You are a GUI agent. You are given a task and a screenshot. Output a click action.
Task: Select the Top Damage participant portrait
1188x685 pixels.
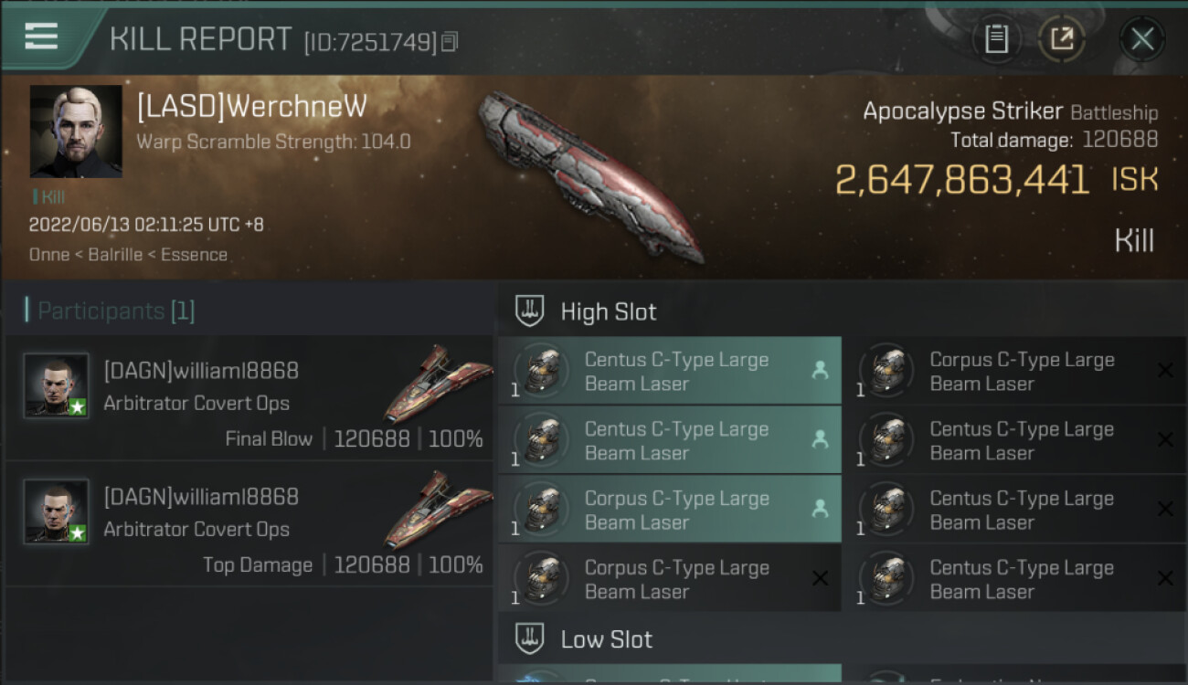(57, 511)
